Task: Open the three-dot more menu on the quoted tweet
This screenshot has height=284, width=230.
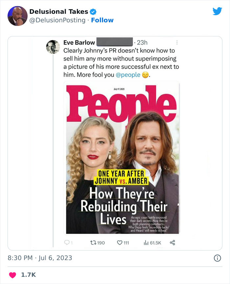Action: [177, 43]
